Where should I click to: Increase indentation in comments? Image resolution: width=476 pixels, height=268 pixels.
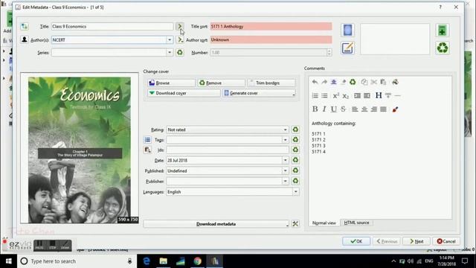click(x=357, y=96)
